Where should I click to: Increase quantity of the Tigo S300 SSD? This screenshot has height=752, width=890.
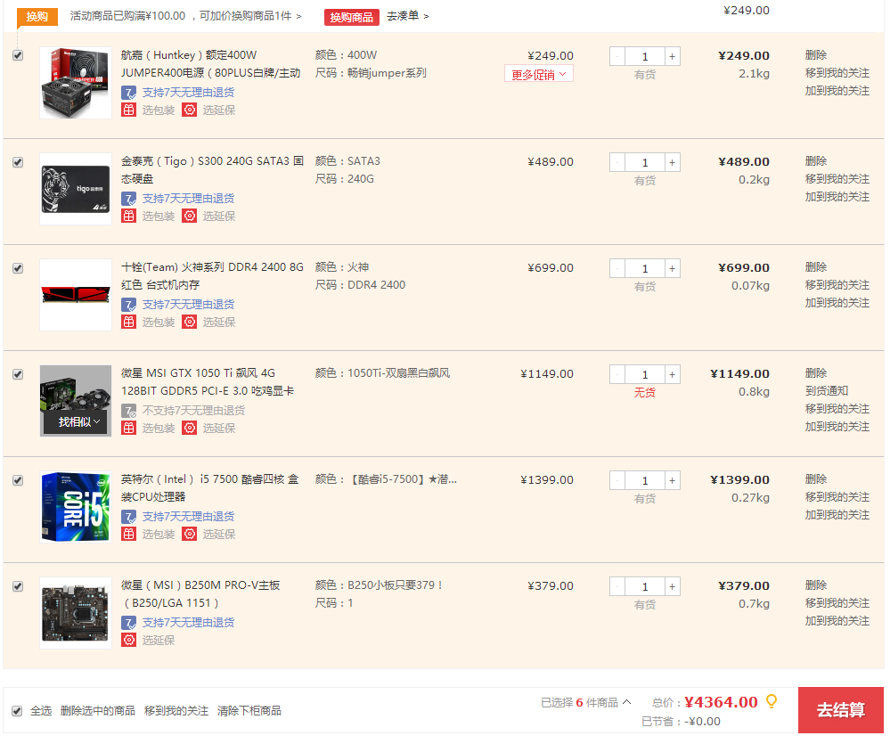pos(672,162)
